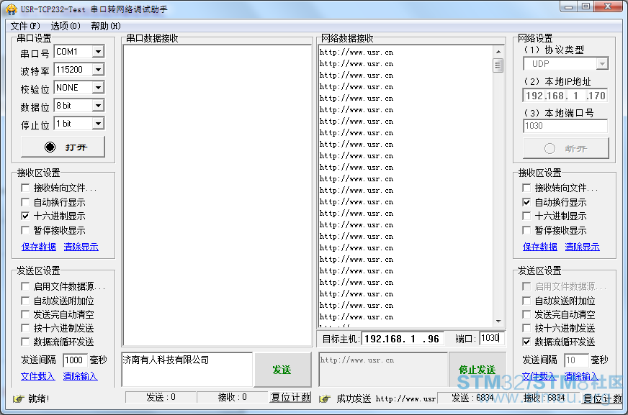The height and width of the screenshot is (415, 628).
Task: Click network 保存数据 link
Action: point(540,247)
